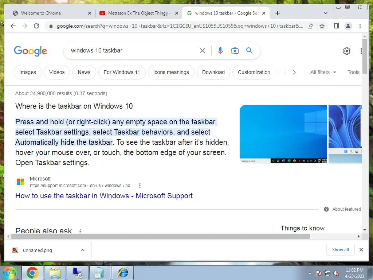373x280 pixels.
Task: Open Chrome from the taskbar
Action: tap(32, 273)
